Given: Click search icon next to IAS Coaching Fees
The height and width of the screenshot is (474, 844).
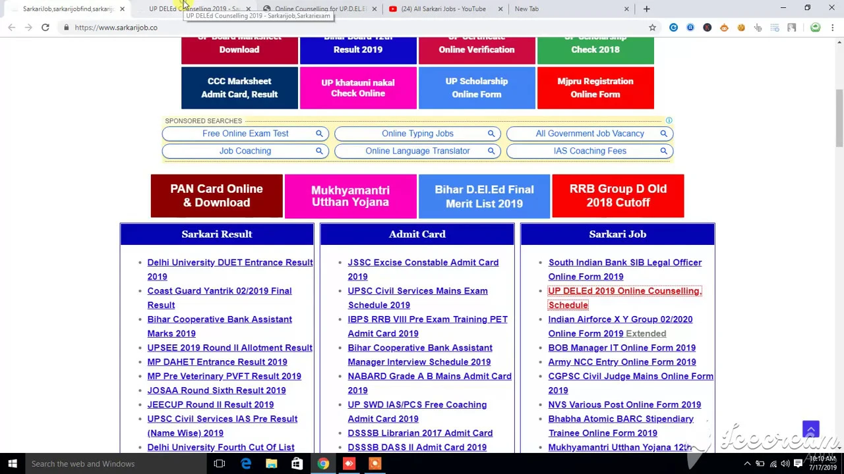Looking at the screenshot, I should pos(663,151).
